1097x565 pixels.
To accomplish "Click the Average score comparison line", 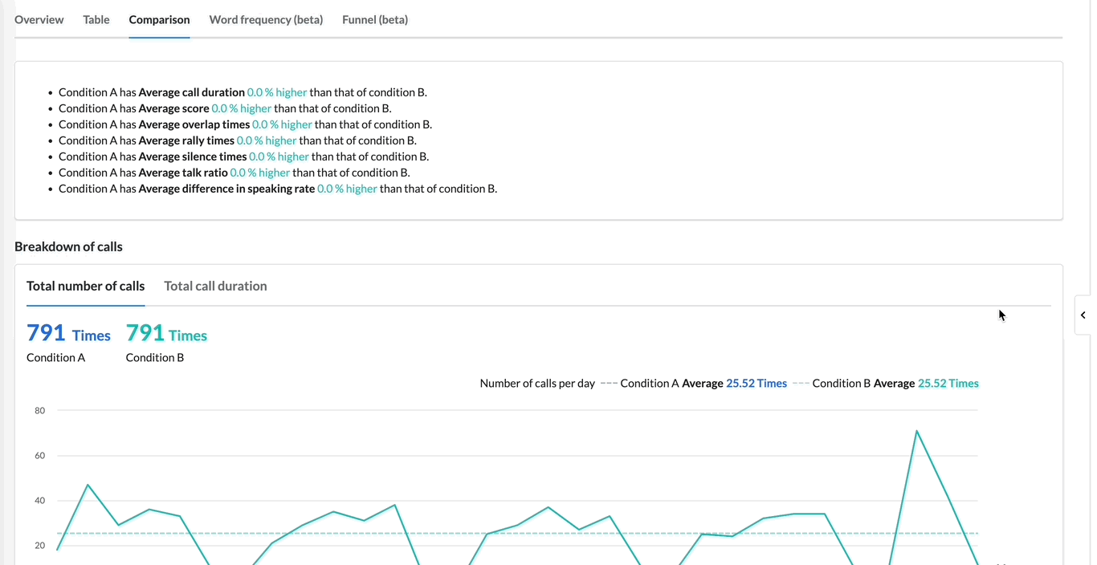I will 225,108.
